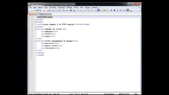Click 'Dos\Windows' in status bar

(109, 94)
